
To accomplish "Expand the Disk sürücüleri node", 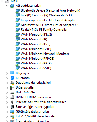I will [7, 93].
